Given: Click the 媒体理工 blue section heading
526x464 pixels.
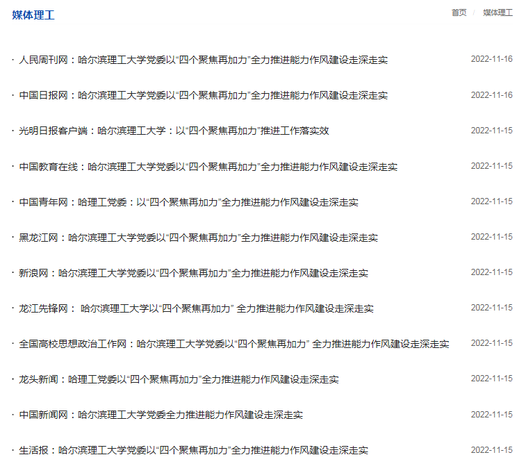Looking at the screenshot, I should coord(33,15).
